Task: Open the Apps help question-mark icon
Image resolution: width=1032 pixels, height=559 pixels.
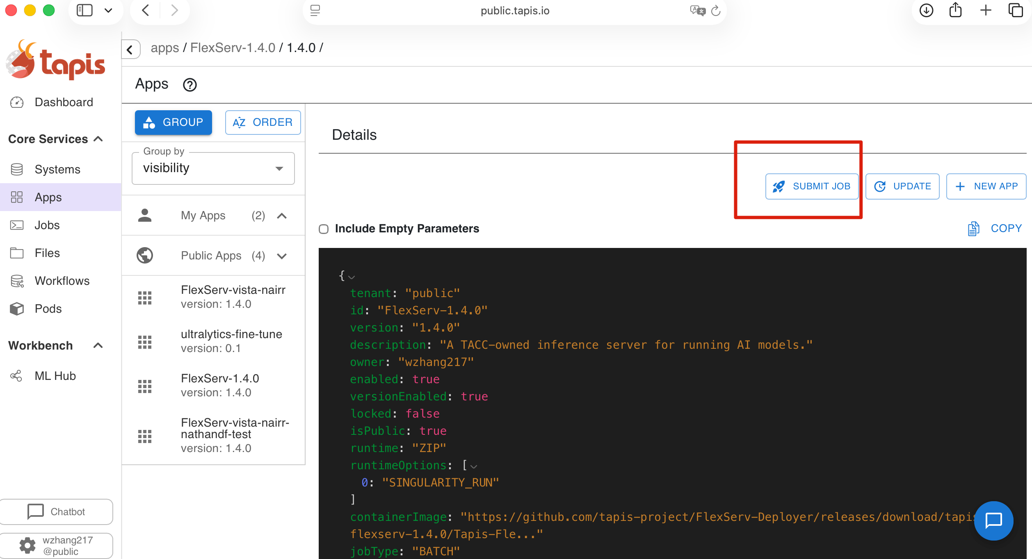Action: point(190,85)
